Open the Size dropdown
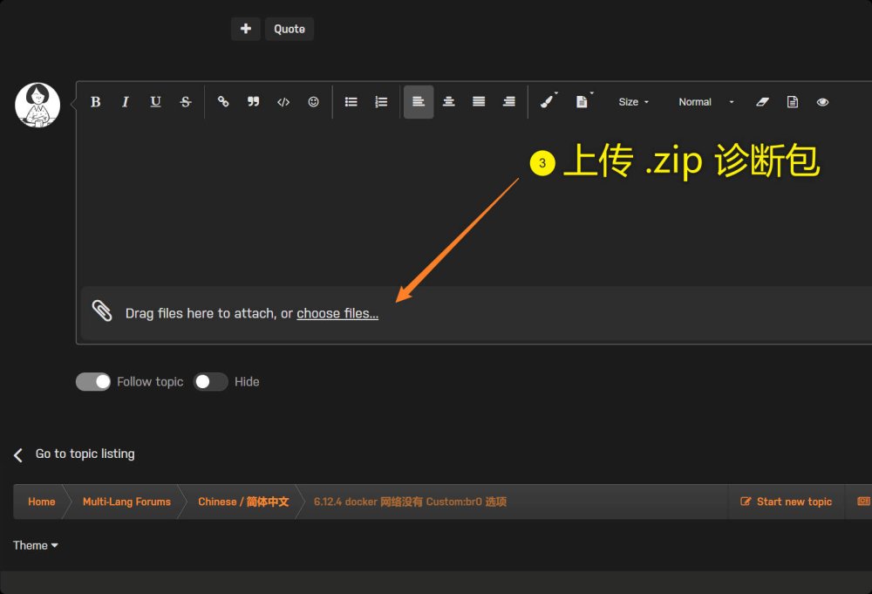Image resolution: width=872 pixels, height=594 pixels. [633, 102]
